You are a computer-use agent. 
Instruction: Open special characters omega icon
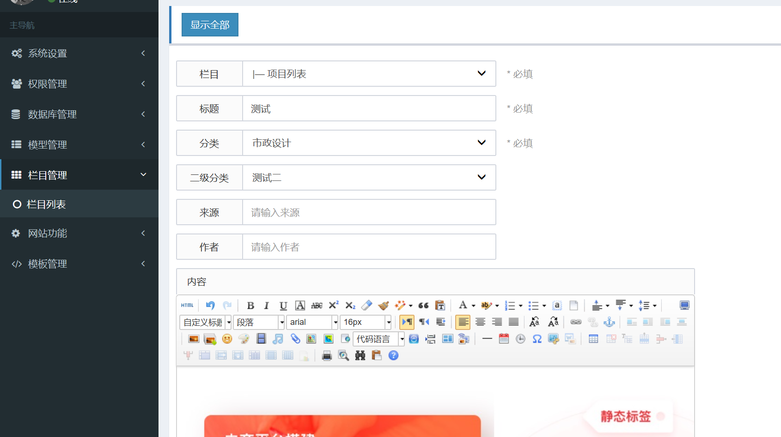[537, 339]
